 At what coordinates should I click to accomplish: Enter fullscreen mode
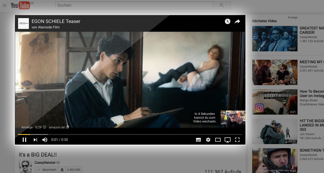pos(237,140)
